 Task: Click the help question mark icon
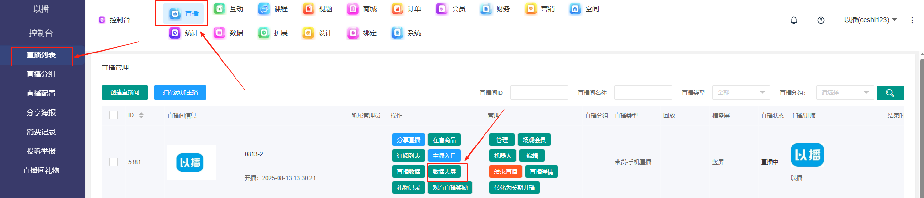tap(821, 20)
